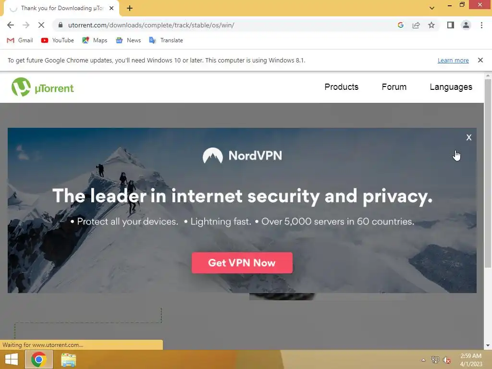Bookmark this page with star icon
This screenshot has height=369, width=492.
tap(431, 25)
